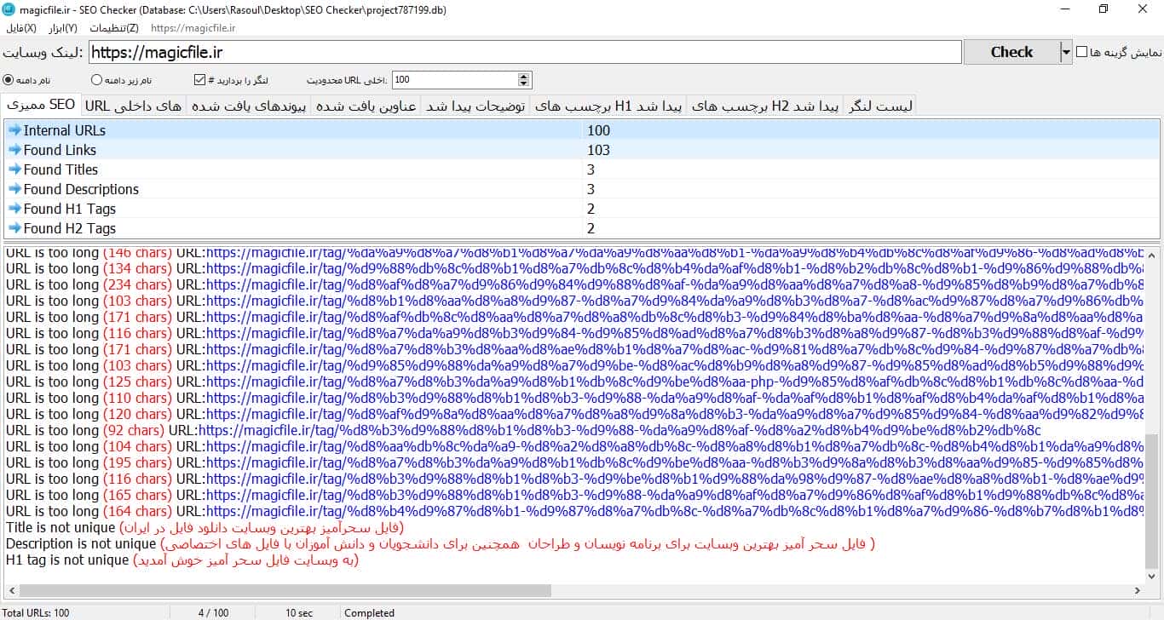Click the URL link with 125 chars warning
Image resolution: width=1164 pixels, height=620 pixels.
click(x=675, y=382)
